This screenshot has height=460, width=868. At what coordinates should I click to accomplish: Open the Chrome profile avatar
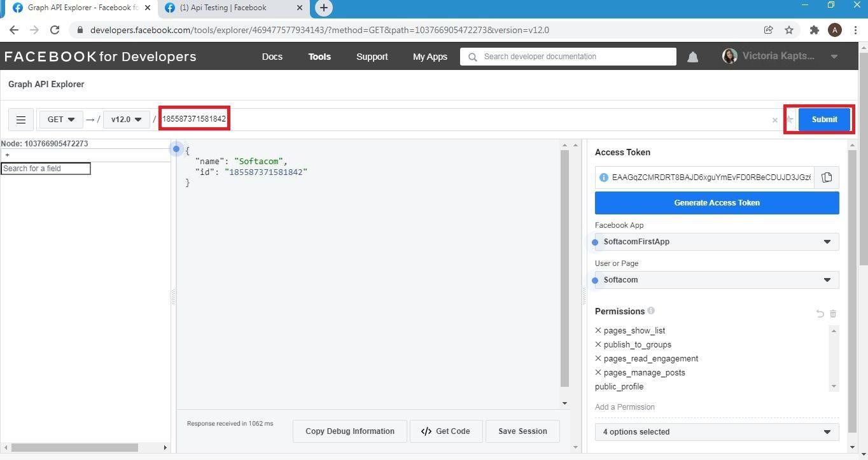(835, 30)
